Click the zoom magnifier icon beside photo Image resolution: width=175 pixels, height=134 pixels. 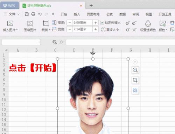(135, 70)
